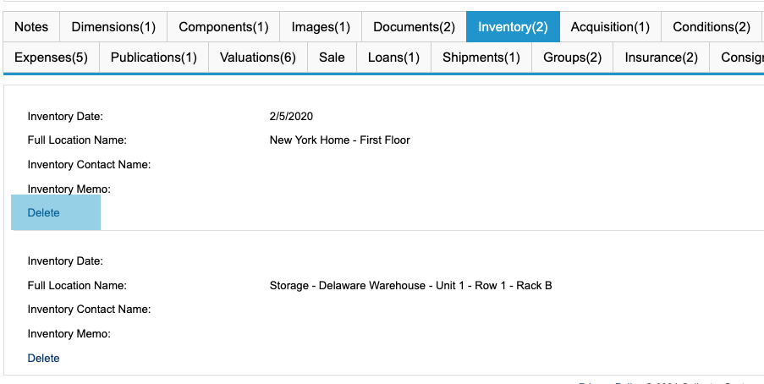The image size is (764, 384).
Task: Open the Expenses(5) tab
Action: point(51,58)
